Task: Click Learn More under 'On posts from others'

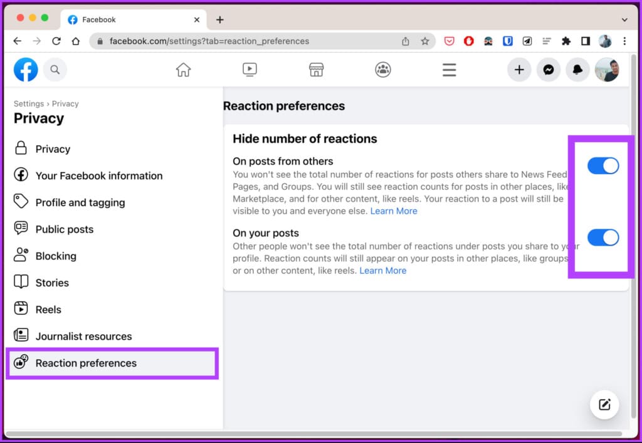Action: (394, 211)
